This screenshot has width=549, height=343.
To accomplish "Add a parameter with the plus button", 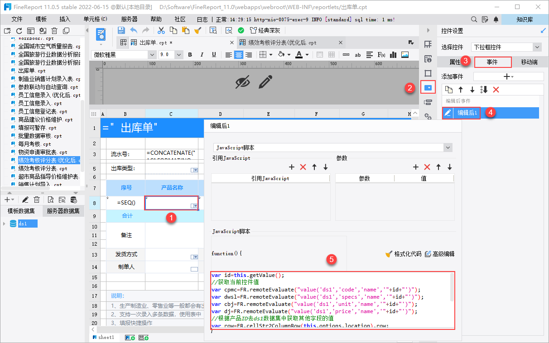I will click(416, 167).
